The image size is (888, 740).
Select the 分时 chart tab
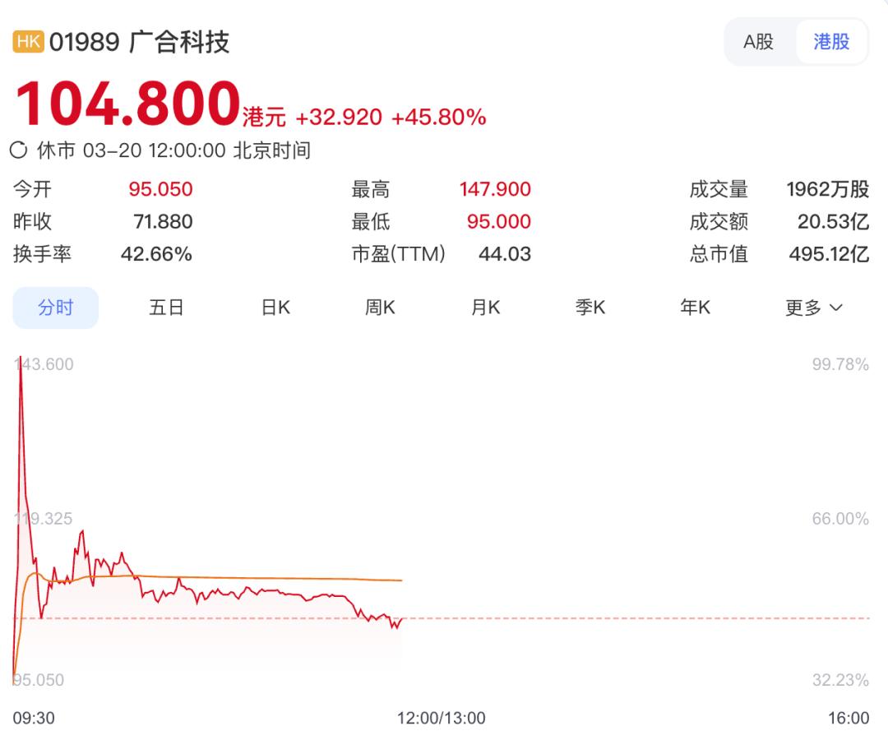pos(55,308)
